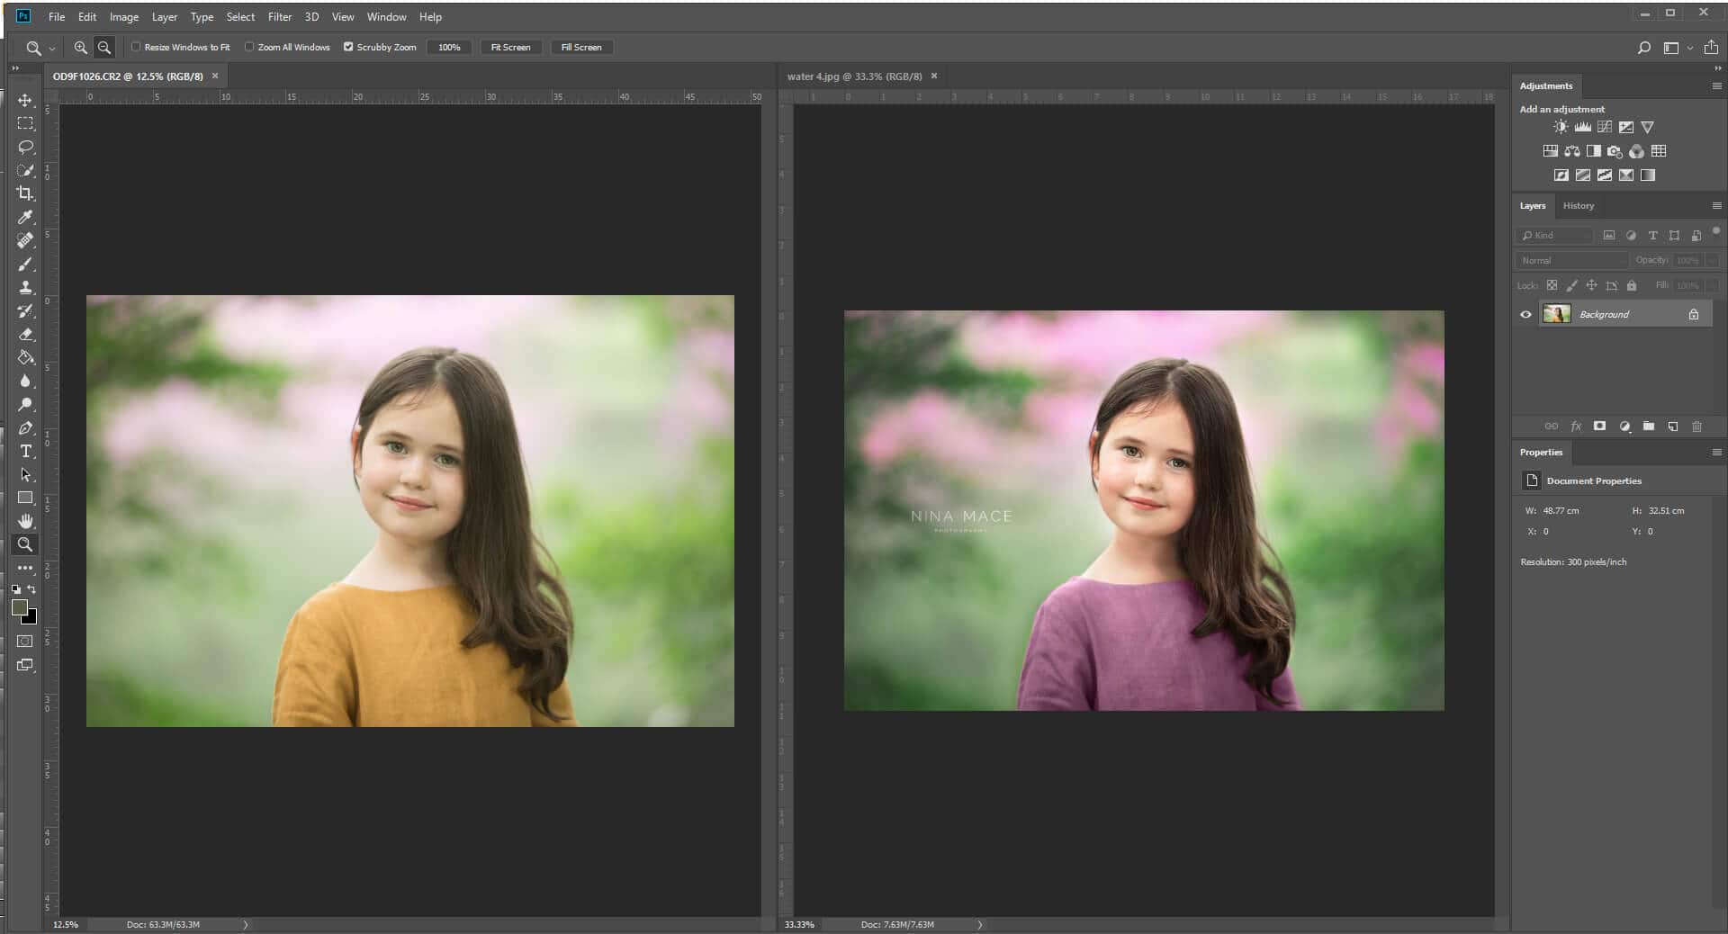The image size is (1728, 934).
Task: Select the Horizontal Type tool
Action: [25, 451]
